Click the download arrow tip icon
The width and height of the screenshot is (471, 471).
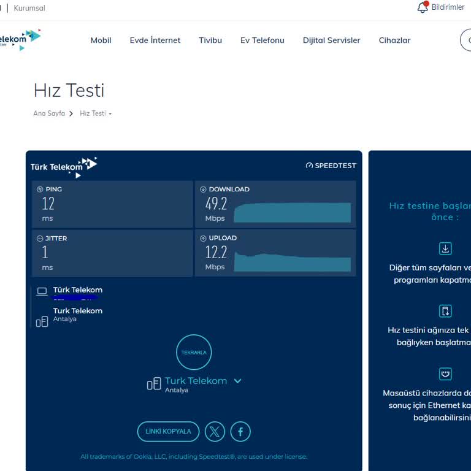[x=445, y=248]
